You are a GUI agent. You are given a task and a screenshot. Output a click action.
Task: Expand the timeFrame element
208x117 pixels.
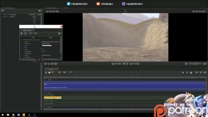23,44
